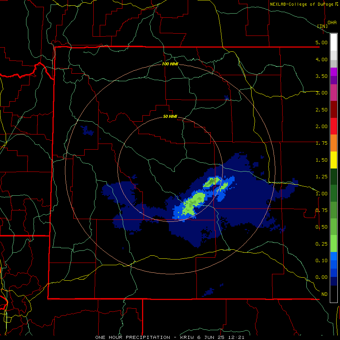Select the 3.50 legend value
The image size is (340, 340).
click(x=321, y=76)
